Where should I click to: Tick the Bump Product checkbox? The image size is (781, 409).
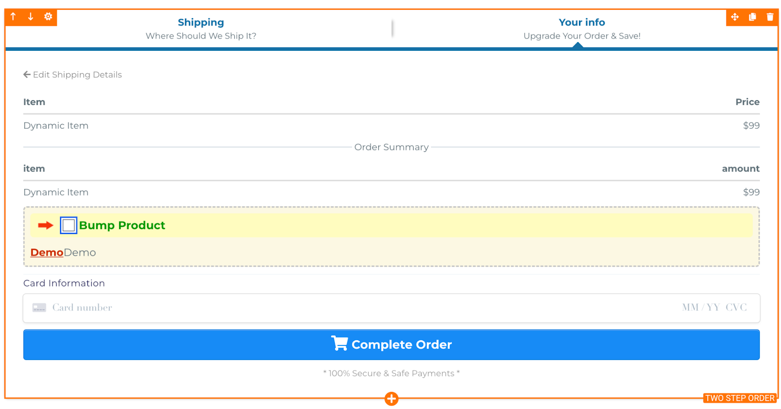(68, 225)
